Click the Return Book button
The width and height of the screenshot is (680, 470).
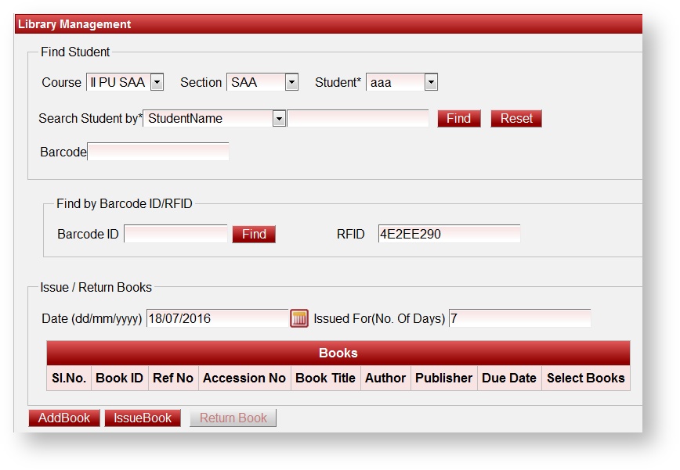(233, 418)
